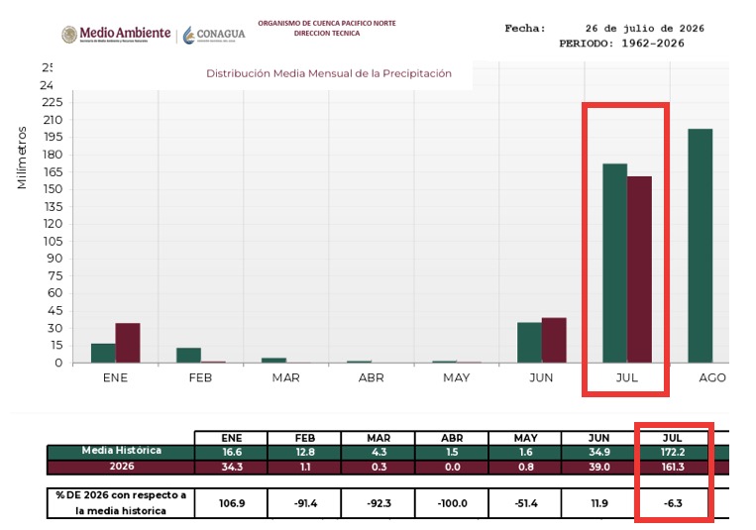The height and width of the screenshot is (530, 756).
Task: Click the green FEB historical bar
Action: (x=188, y=355)
